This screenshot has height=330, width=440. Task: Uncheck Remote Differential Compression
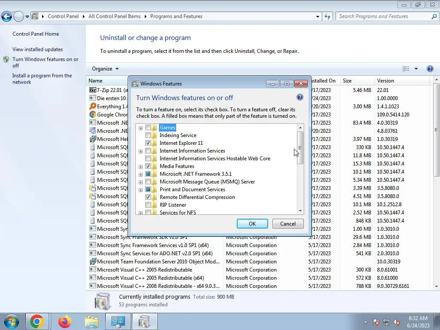[148, 197]
